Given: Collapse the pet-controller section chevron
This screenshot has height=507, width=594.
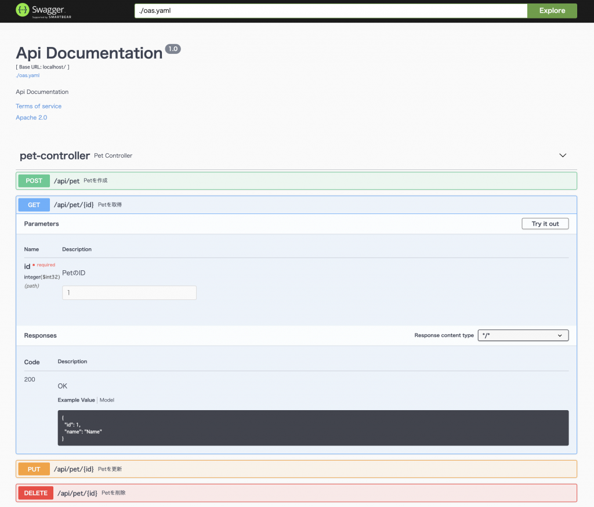Looking at the screenshot, I should pos(562,155).
